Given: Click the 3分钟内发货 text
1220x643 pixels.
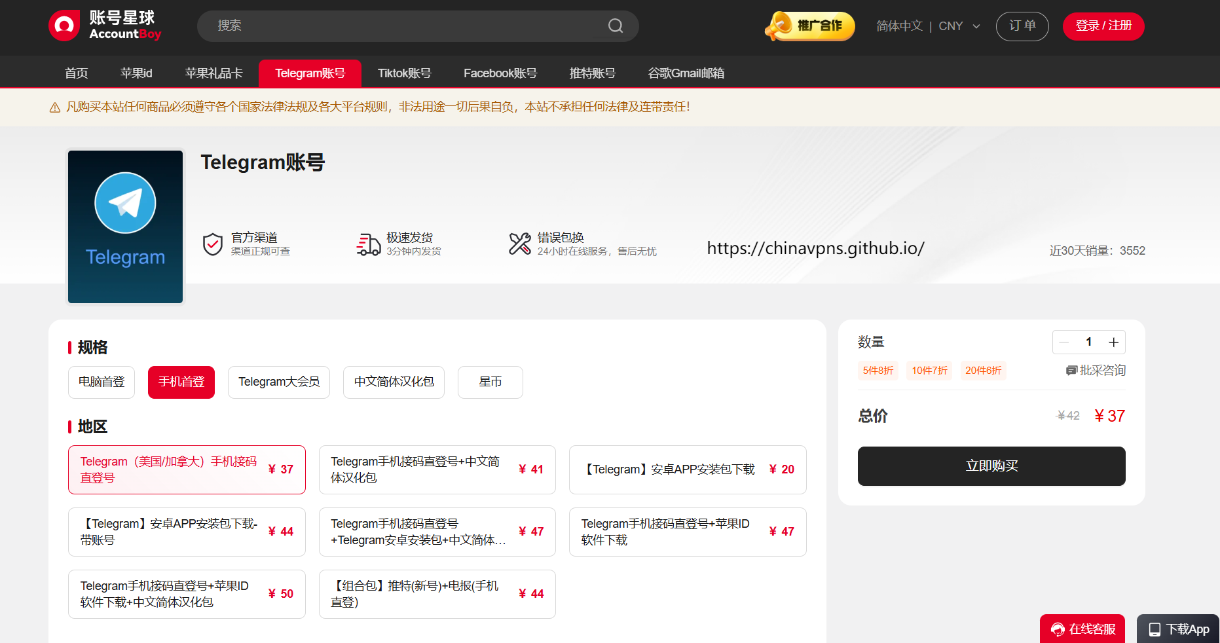Looking at the screenshot, I should click(413, 251).
